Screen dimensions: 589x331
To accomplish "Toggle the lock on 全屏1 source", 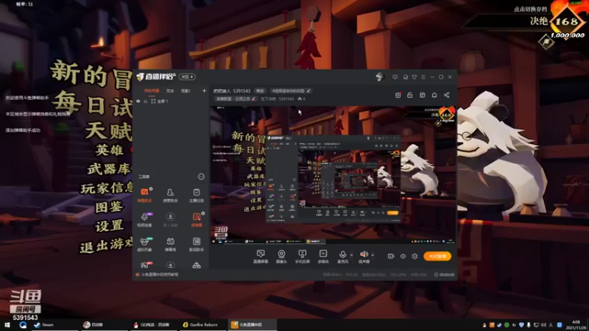I will [x=145, y=102].
